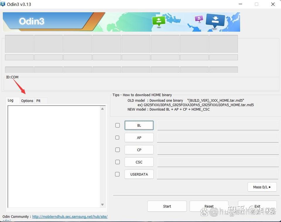Screen dimensions: 281x222
Task: Click the Odin3 application icon in the title bar
Action: [3, 4]
